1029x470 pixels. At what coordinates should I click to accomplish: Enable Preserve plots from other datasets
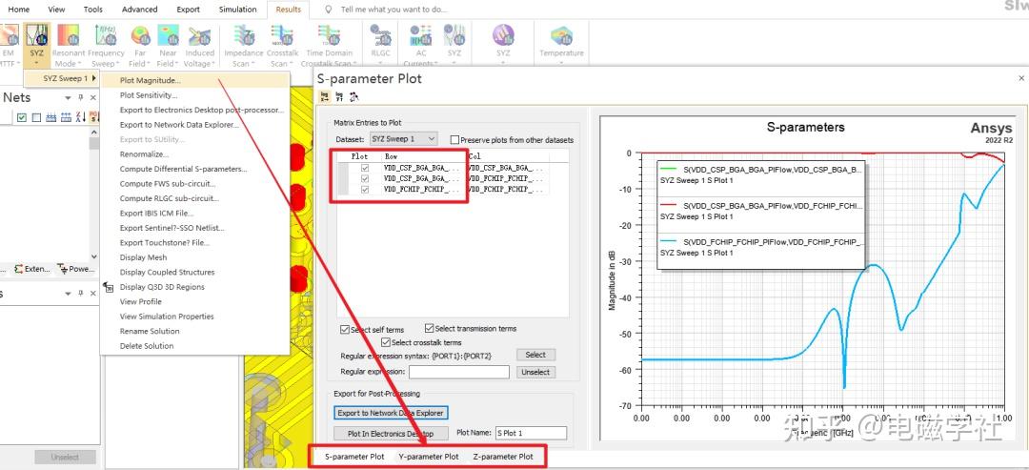pyautogui.click(x=454, y=140)
